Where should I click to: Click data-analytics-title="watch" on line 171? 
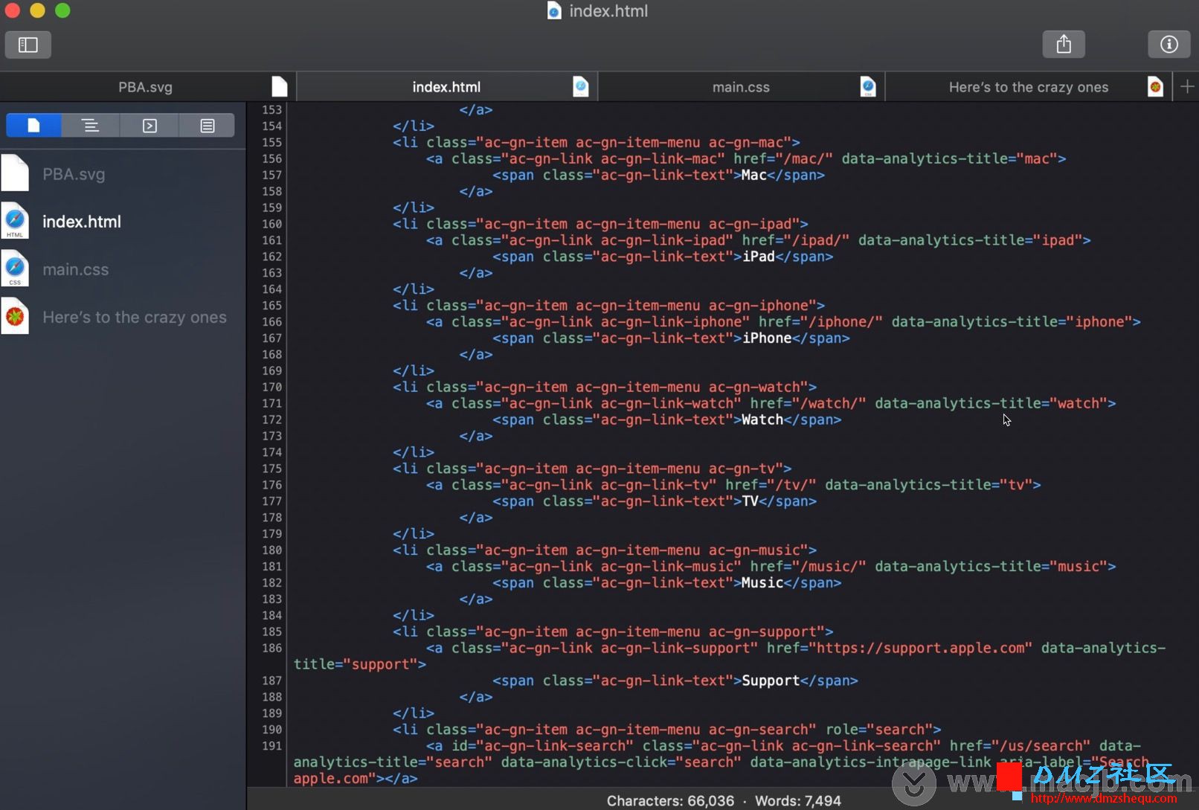(x=991, y=403)
